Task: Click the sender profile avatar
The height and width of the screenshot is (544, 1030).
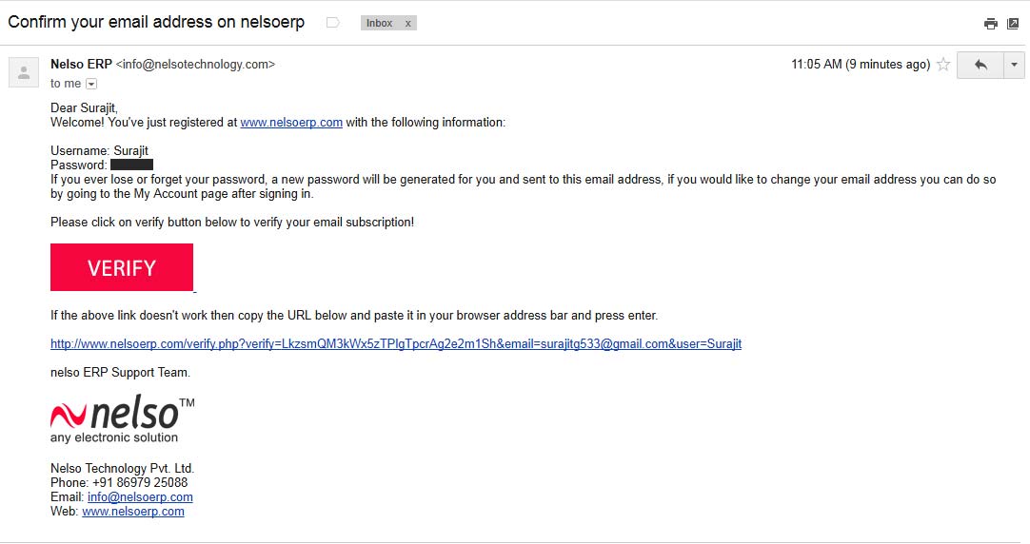Action: pos(24,72)
